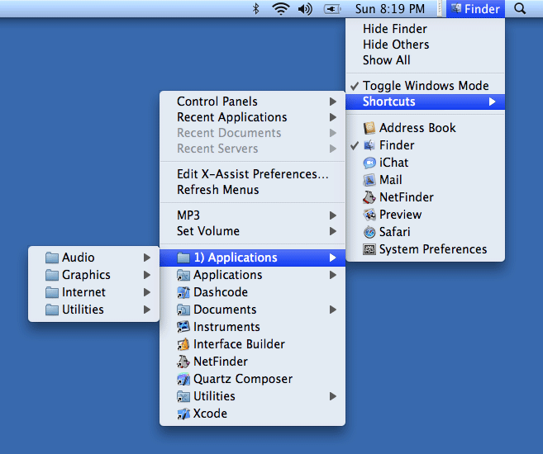Open Spotlight search magnifier icon
The height and width of the screenshot is (454, 543).
pyautogui.click(x=520, y=9)
